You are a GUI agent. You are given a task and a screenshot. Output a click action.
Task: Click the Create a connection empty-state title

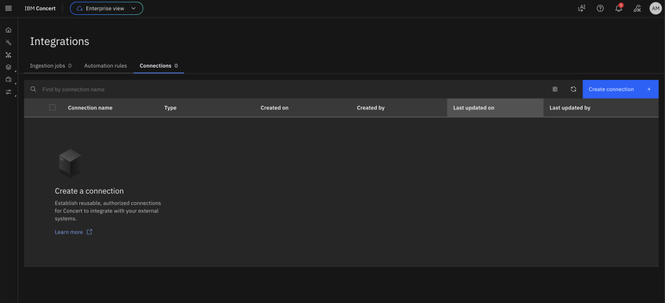89,191
